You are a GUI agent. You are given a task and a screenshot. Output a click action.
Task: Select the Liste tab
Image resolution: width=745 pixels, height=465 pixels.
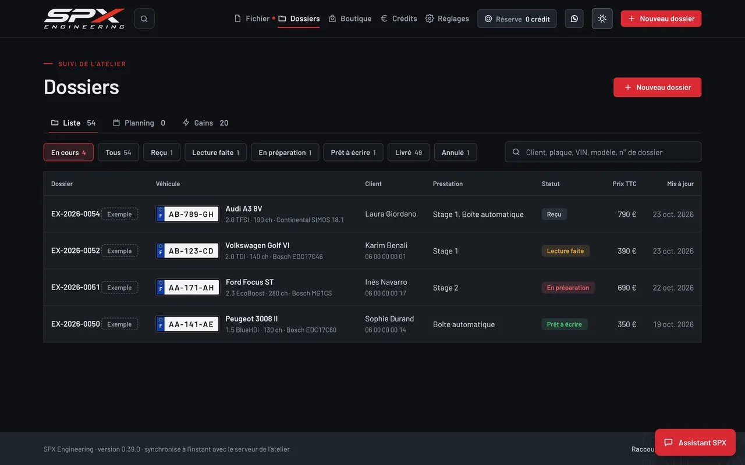(73, 123)
